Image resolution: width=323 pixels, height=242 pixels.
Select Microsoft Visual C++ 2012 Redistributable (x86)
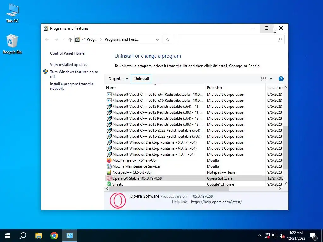click(x=157, y=112)
